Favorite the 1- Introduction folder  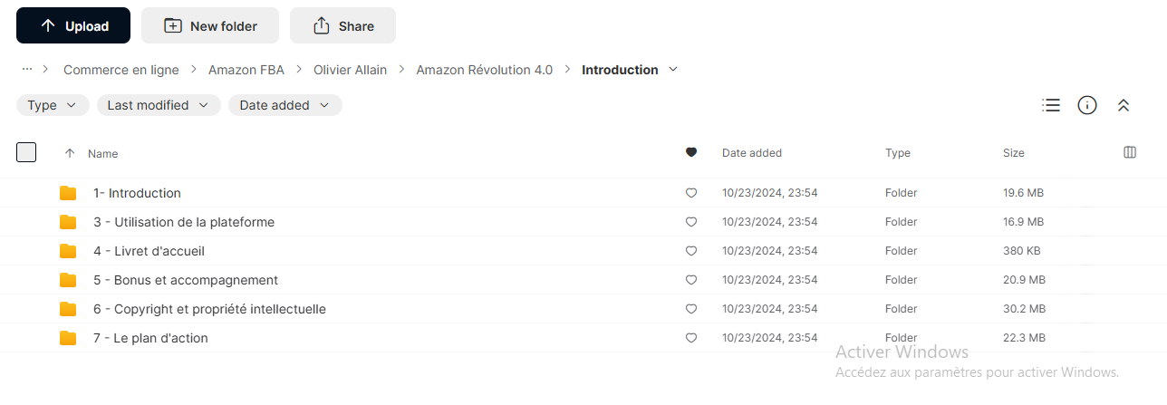coord(691,193)
